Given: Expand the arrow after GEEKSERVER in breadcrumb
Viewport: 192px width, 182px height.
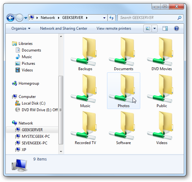Looking at the screenshot, I should 87,18.
